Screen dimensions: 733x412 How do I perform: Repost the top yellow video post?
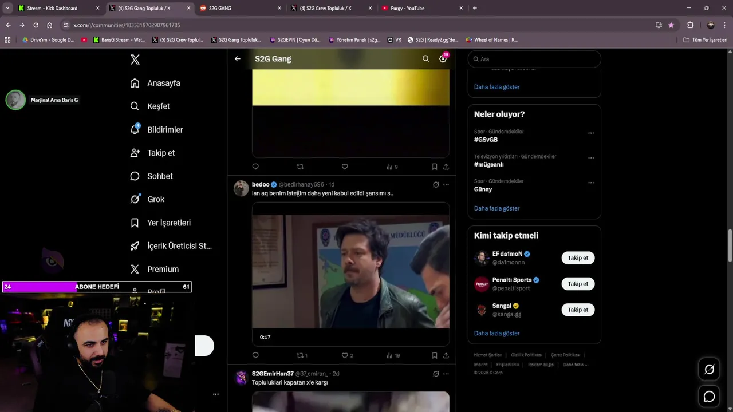click(x=300, y=167)
